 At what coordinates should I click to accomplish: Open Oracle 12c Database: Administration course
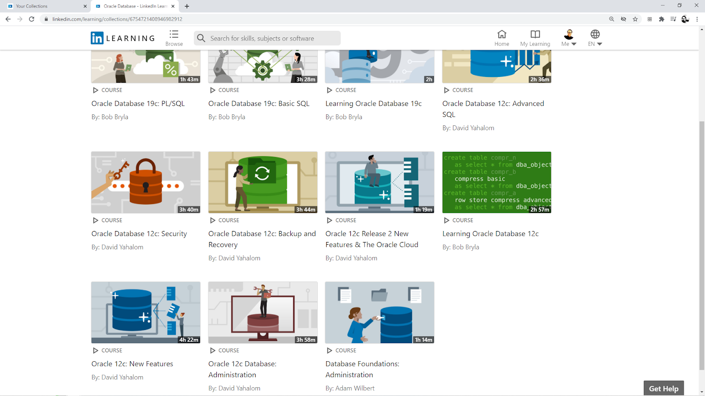242,369
